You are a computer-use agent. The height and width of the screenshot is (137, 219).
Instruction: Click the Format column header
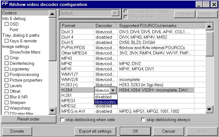point(77,26)
